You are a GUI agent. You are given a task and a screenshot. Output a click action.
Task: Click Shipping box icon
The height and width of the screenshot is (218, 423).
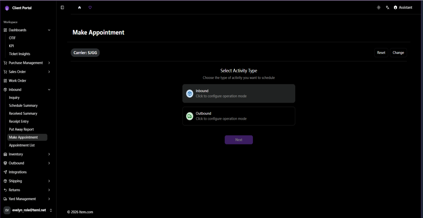tap(5, 181)
